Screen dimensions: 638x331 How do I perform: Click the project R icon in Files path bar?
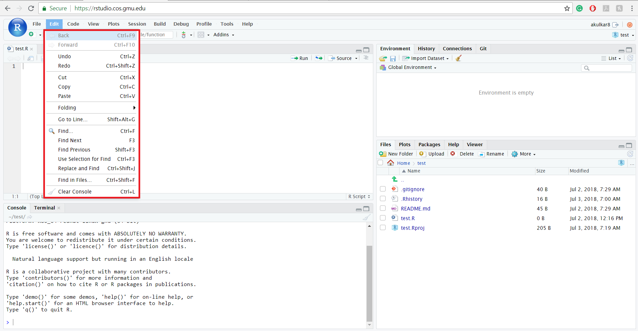click(x=621, y=163)
